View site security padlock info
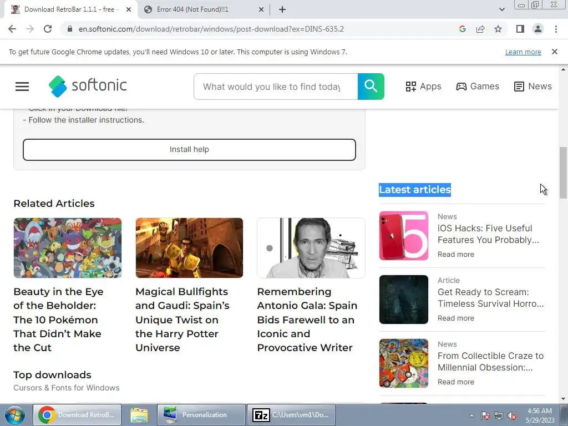Viewport: 568px width, 426px height. pyautogui.click(x=70, y=29)
